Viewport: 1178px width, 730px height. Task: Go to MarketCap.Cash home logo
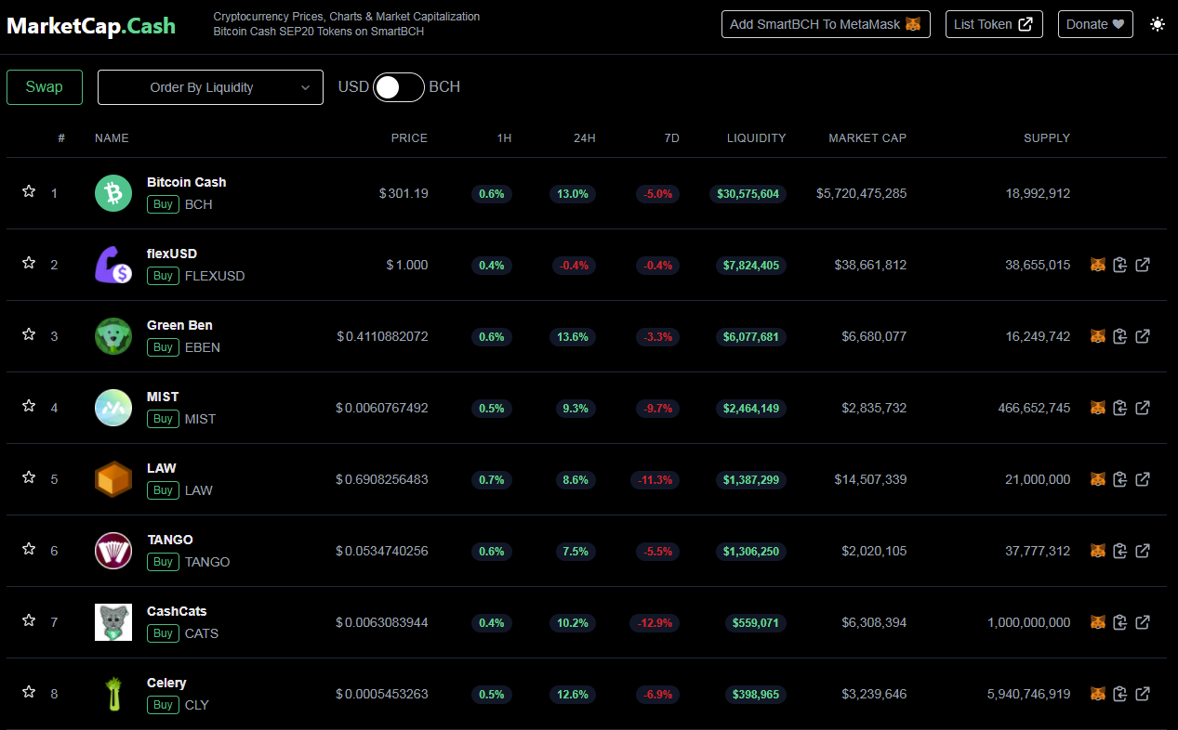click(91, 25)
